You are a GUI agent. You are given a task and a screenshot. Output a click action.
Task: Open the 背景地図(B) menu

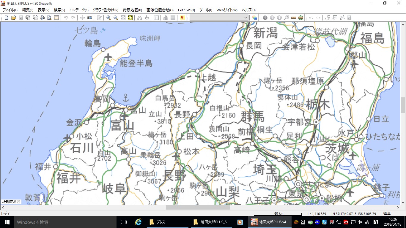(132, 10)
